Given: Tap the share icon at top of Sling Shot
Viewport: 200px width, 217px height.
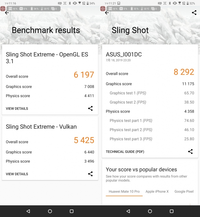Looking at the screenshot, I should point(194,13).
